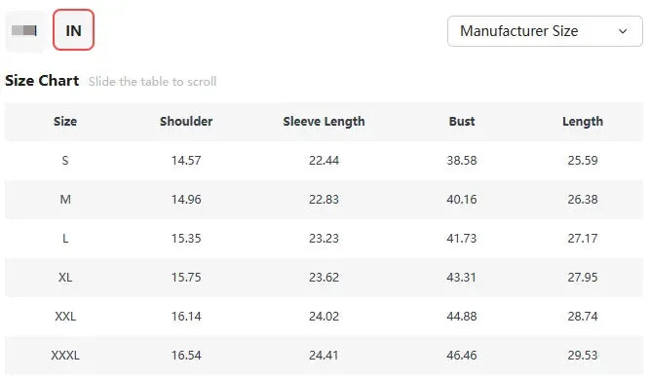Image resolution: width=650 pixels, height=378 pixels.
Task: Click the Shoulder column header
Action: click(186, 122)
